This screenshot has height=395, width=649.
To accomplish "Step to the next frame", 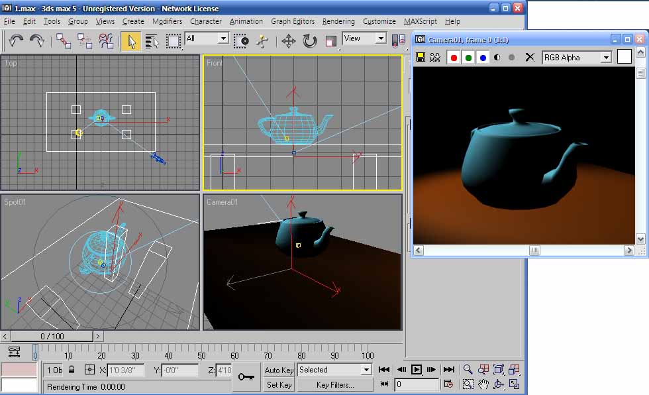I will [431, 369].
